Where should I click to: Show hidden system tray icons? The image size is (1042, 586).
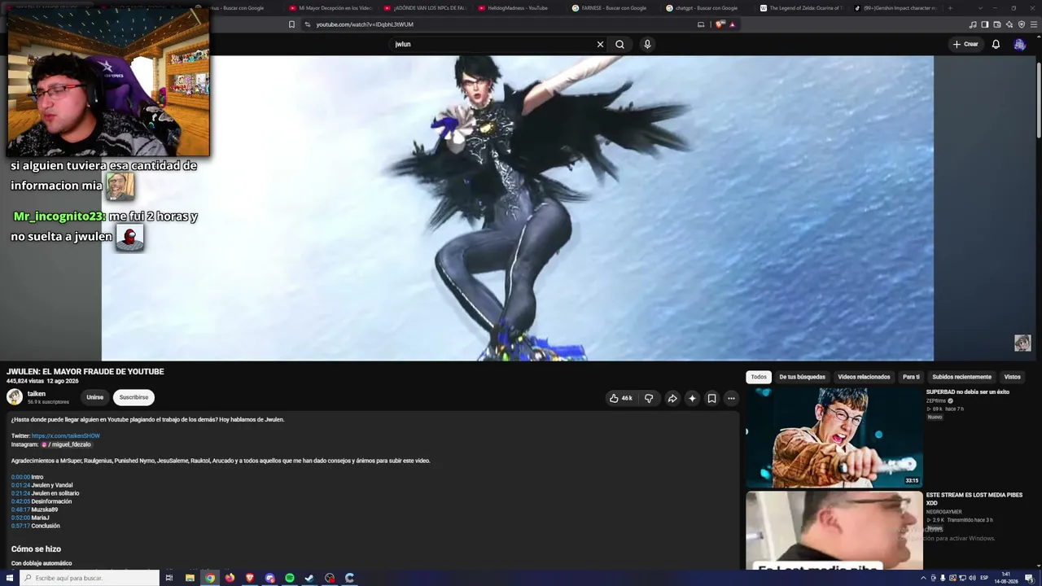click(923, 578)
